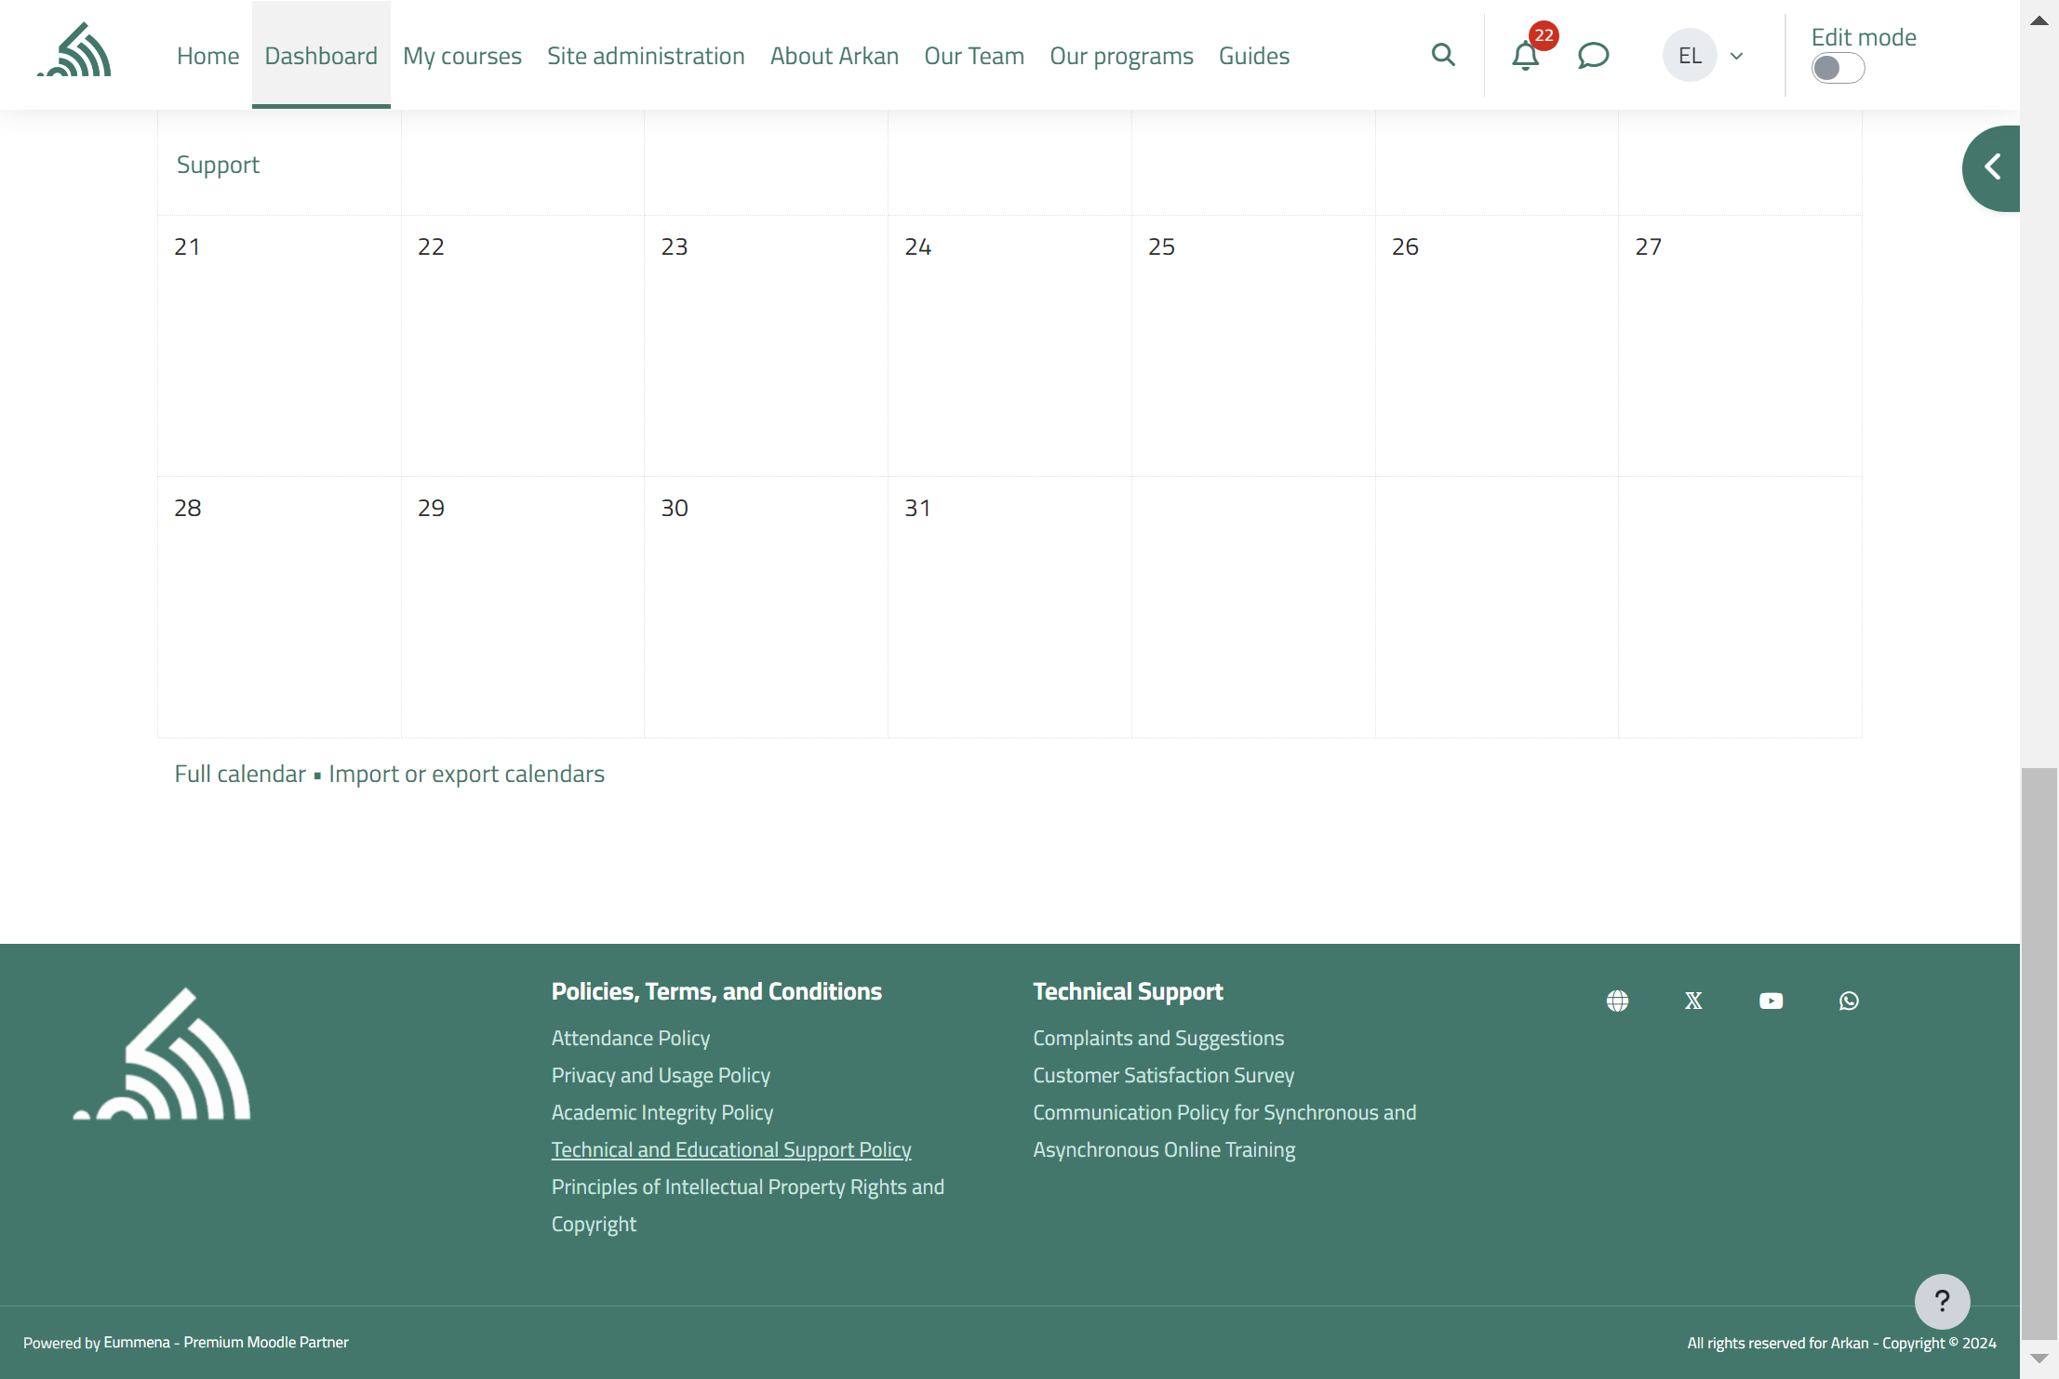Open the Support calendar event
Screen dimensions: 2059x1379
[218, 165]
